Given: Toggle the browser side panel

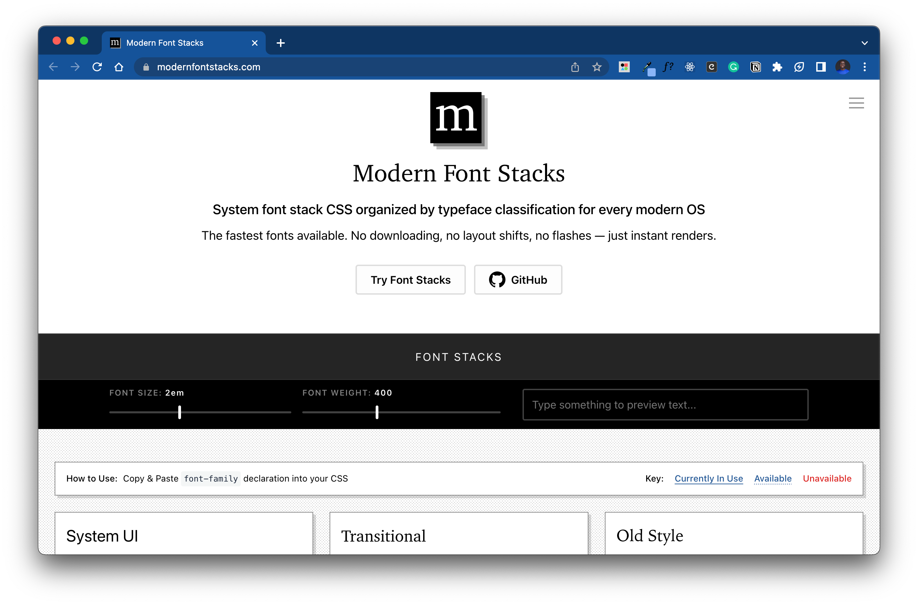Looking at the screenshot, I should coord(821,67).
